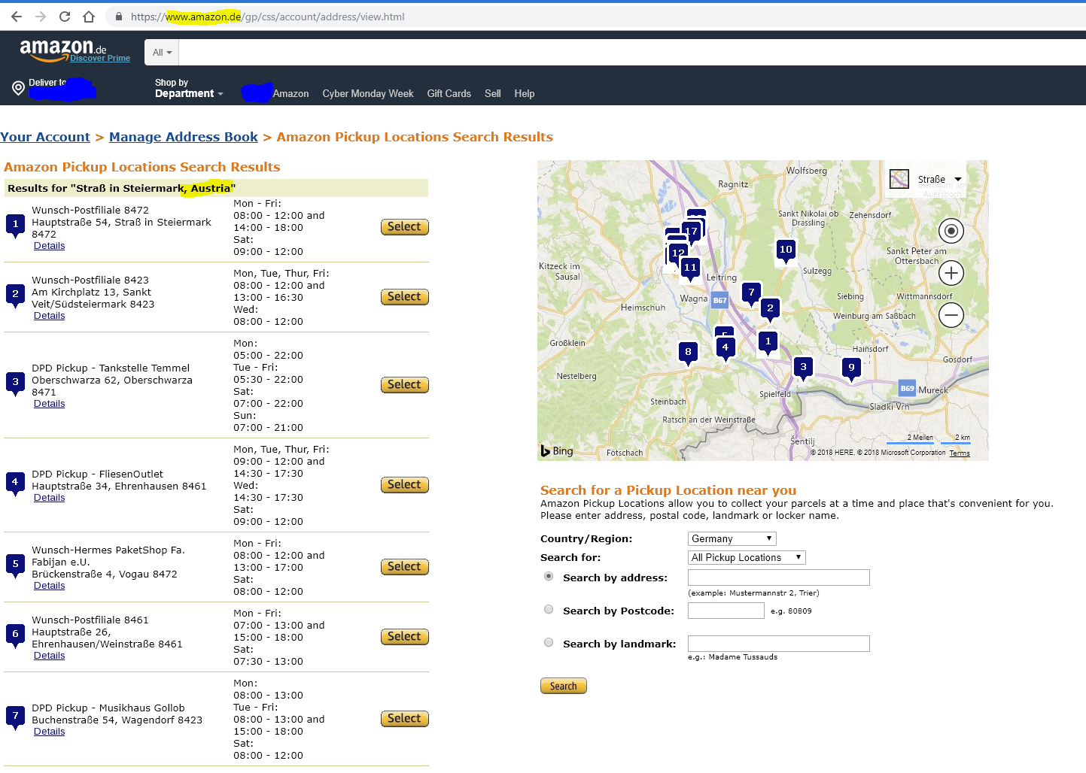Open Gift Cards in navigation

[x=449, y=93]
